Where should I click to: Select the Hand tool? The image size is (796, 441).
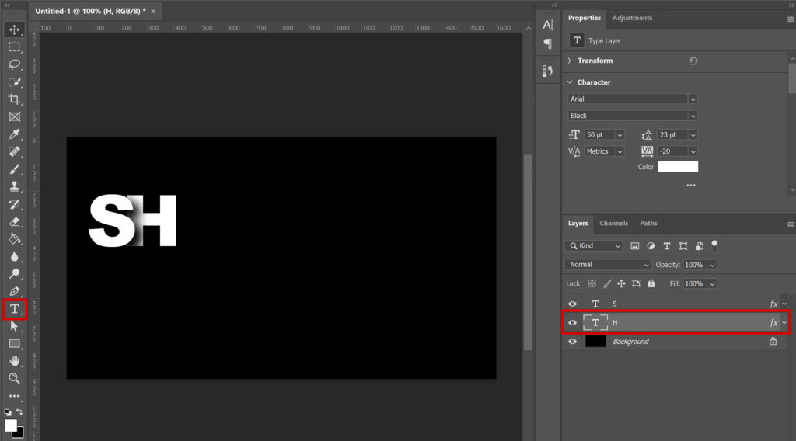(14, 361)
